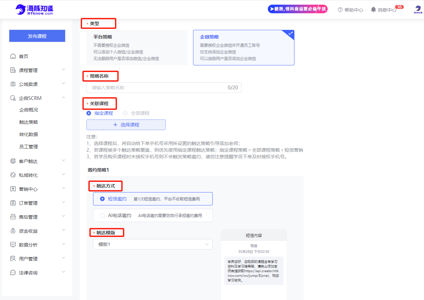Click the 数据分析 chart icon
Viewport: 424px width, 300px height.
tap(13, 245)
